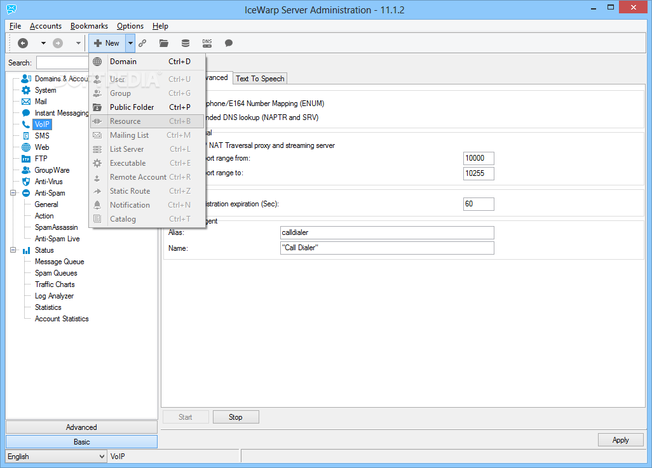Select the SpamAssassin tree item

[56, 227]
